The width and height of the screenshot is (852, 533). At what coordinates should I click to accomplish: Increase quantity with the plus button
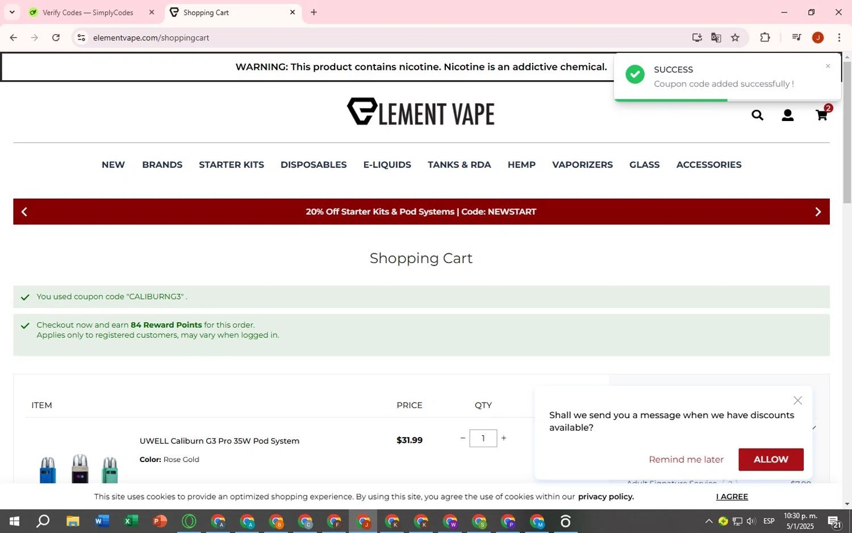[x=503, y=438]
